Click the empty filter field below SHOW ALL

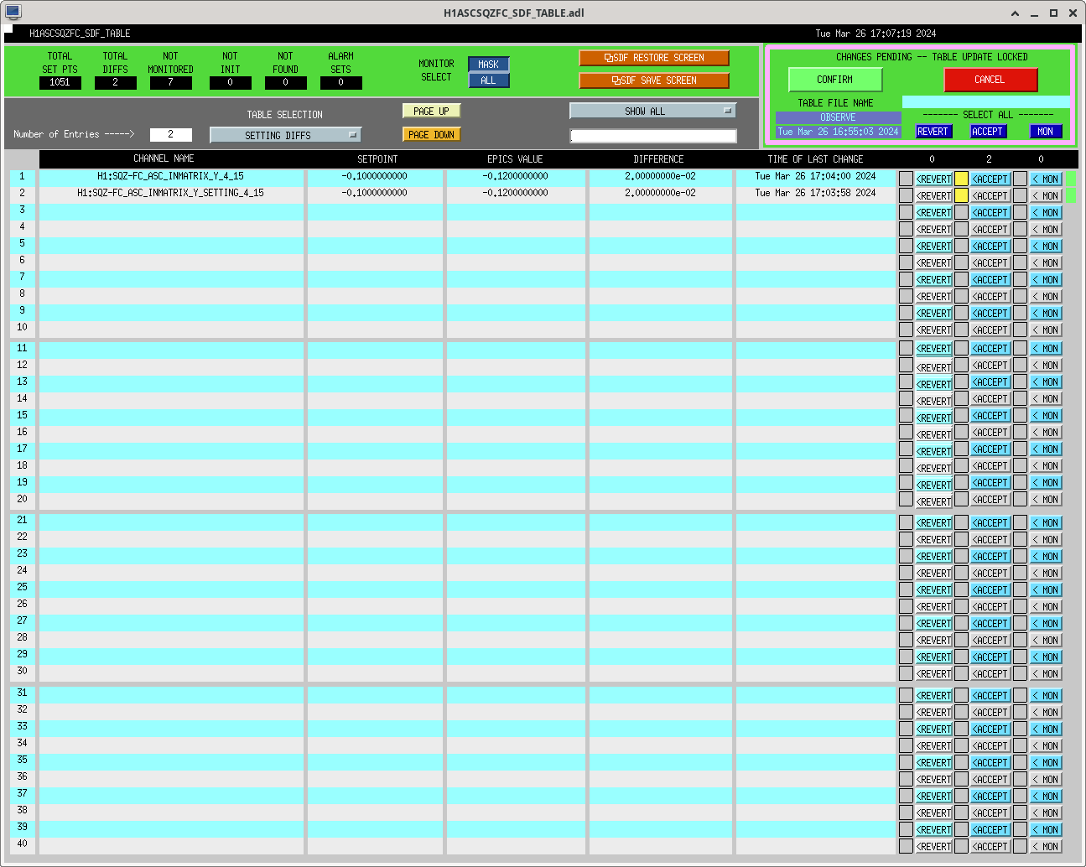coord(652,136)
